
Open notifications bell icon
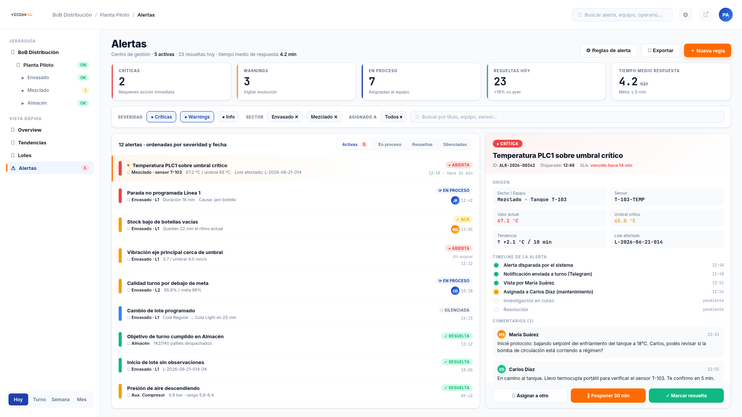click(x=706, y=15)
